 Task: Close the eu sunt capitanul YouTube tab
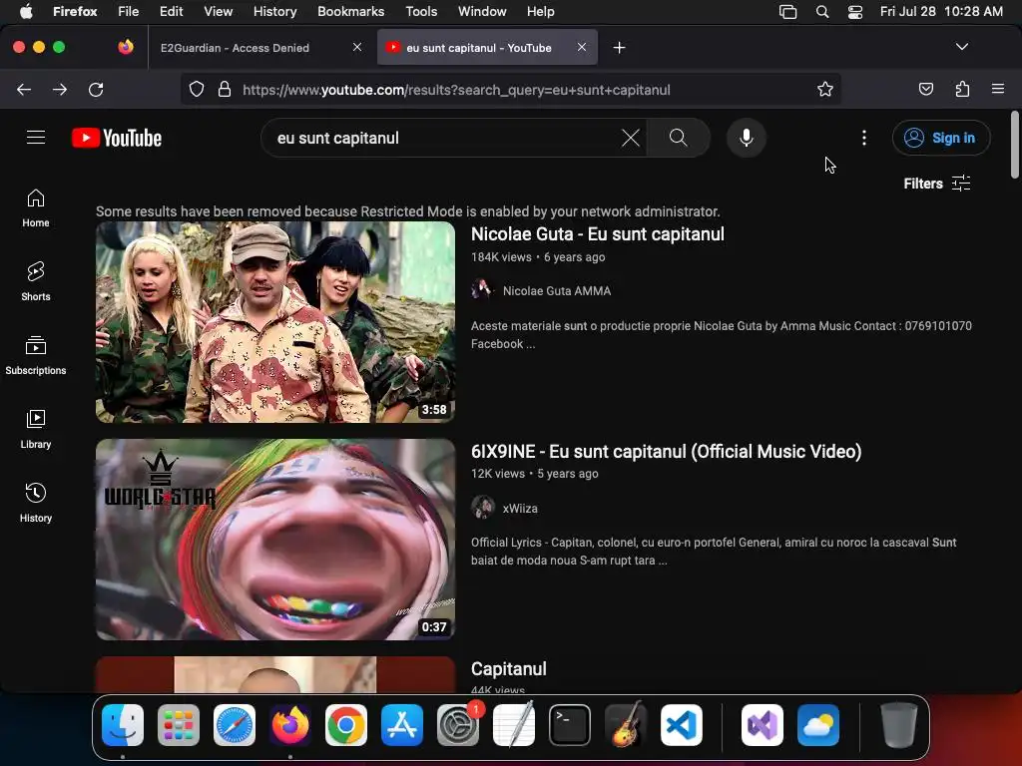582,47
